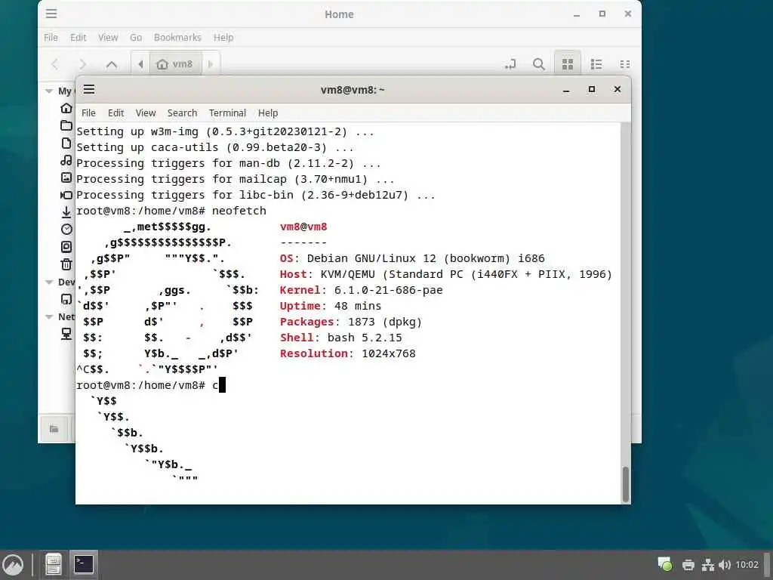Open Recent in the file manager sidebar

pyautogui.click(x=66, y=230)
